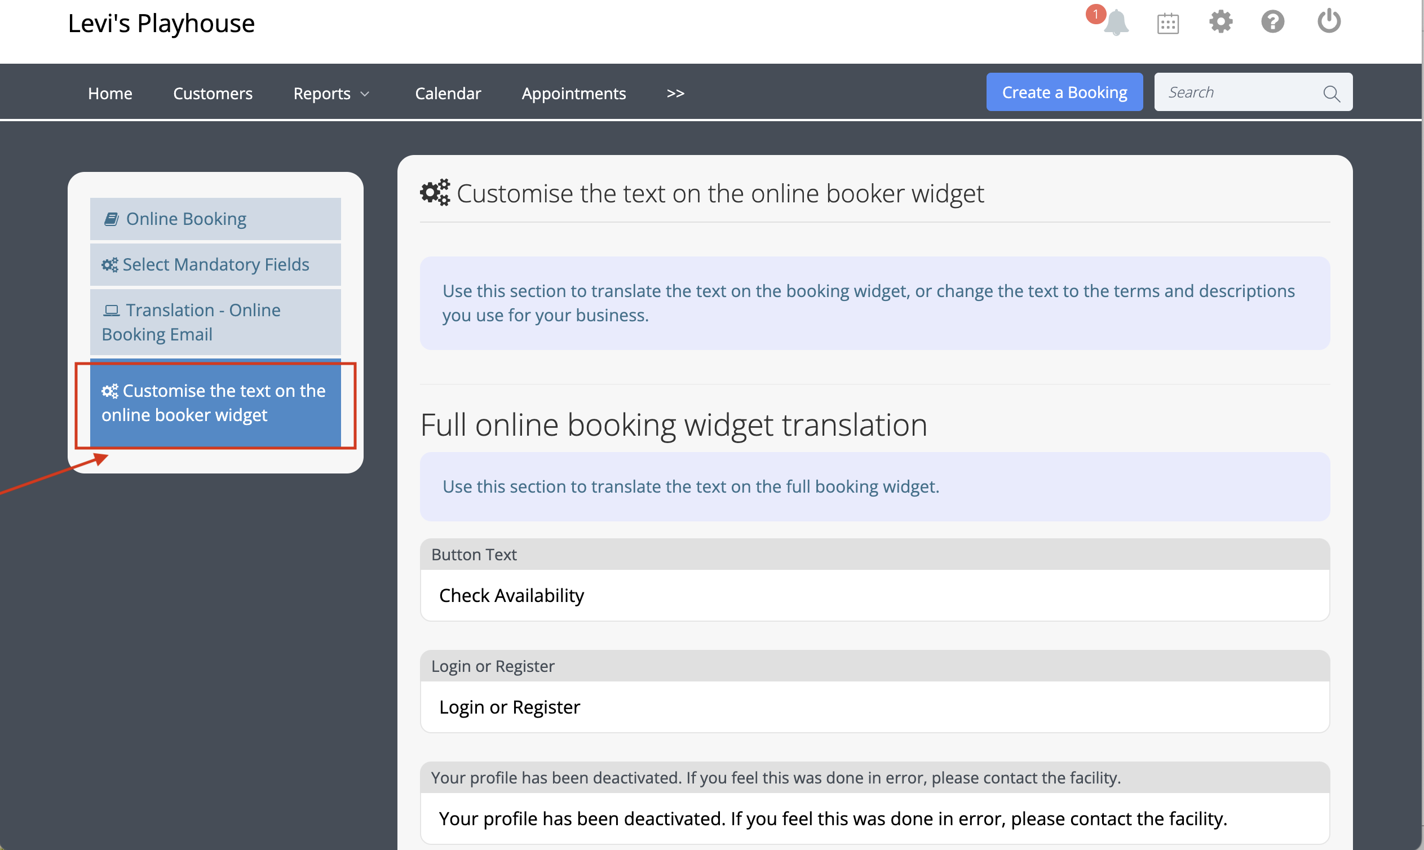The height and width of the screenshot is (850, 1424).
Task: Go to the Home menu item
Action: click(x=110, y=93)
